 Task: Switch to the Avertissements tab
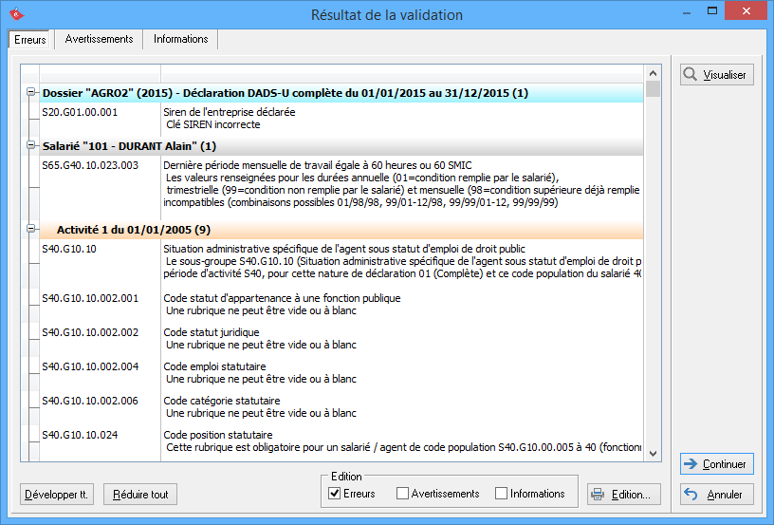coord(99,39)
